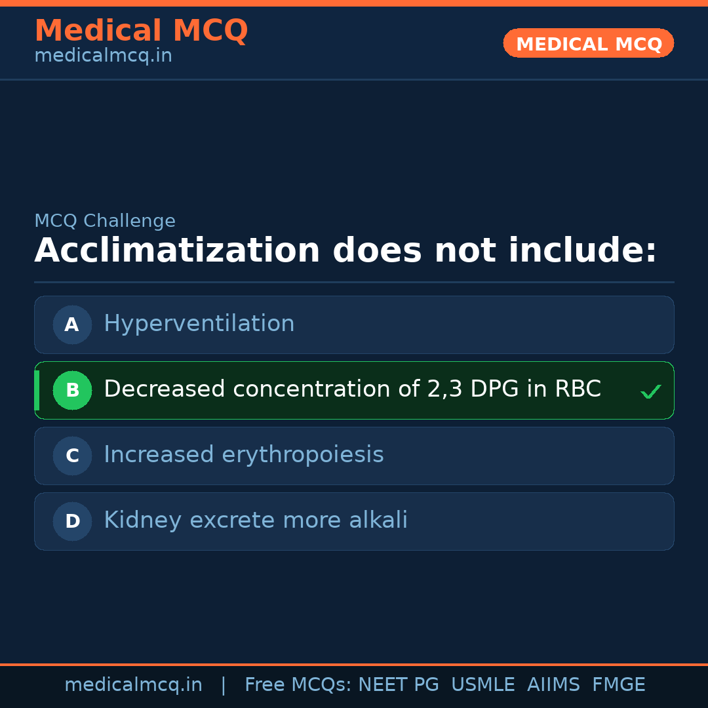Click the USMLE text in footer

click(x=482, y=685)
